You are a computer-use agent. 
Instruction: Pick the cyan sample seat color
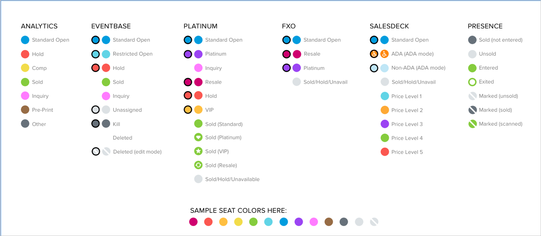(269, 222)
